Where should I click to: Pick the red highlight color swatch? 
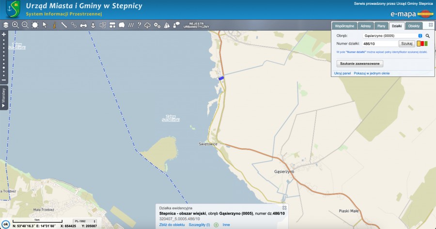coord(422,44)
